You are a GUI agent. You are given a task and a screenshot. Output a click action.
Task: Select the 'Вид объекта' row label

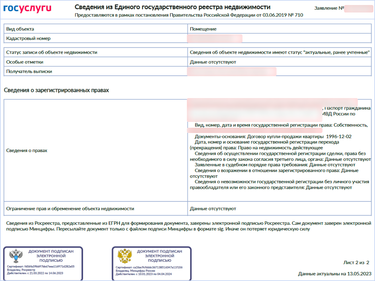click(x=20, y=29)
